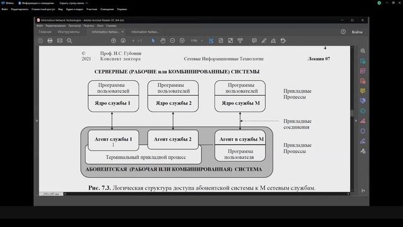Open Webex Файл menu
Image resolution: width=403 pixels, height=227 pixels.
(4, 9)
